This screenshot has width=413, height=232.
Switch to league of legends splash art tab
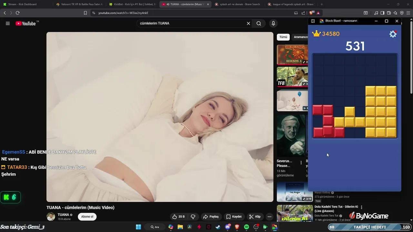click(291, 4)
